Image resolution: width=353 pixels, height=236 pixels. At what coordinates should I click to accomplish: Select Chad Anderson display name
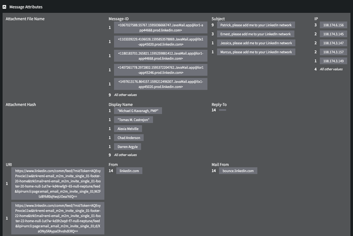click(x=129, y=138)
